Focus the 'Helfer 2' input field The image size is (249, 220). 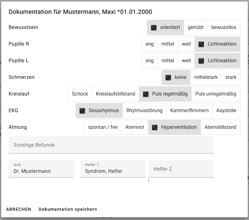click(x=181, y=169)
